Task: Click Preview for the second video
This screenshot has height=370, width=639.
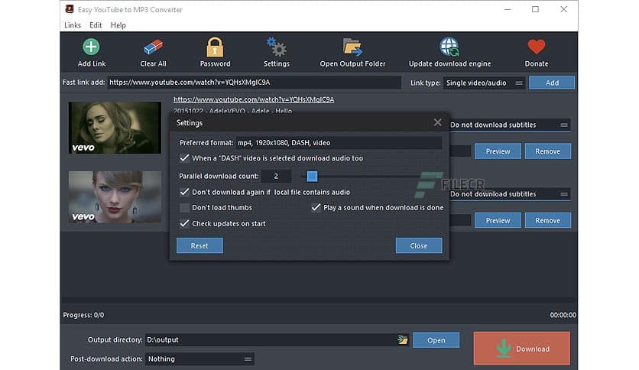Action: click(x=498, y=220)
